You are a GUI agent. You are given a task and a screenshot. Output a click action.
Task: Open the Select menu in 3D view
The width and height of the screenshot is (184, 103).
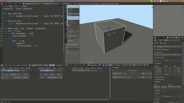pyautogui.click(x=75, y=65)
